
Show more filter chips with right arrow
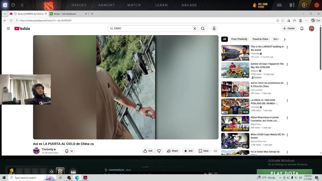click(285, 39)
